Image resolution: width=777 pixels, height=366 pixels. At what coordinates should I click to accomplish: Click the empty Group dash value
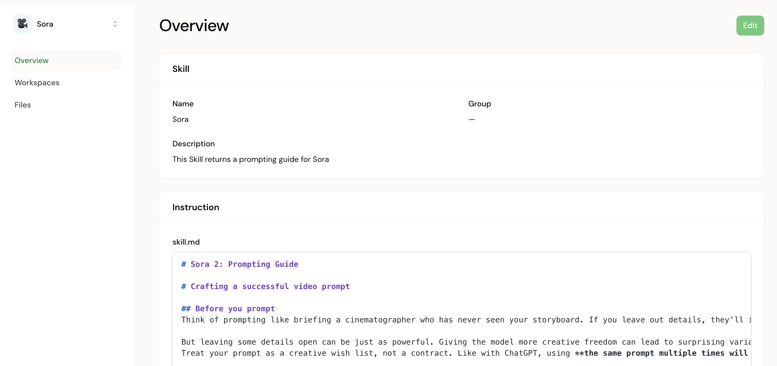[471, 119]
